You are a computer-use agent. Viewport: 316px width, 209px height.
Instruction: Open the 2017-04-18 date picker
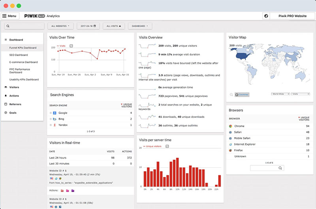coord(88,26)
